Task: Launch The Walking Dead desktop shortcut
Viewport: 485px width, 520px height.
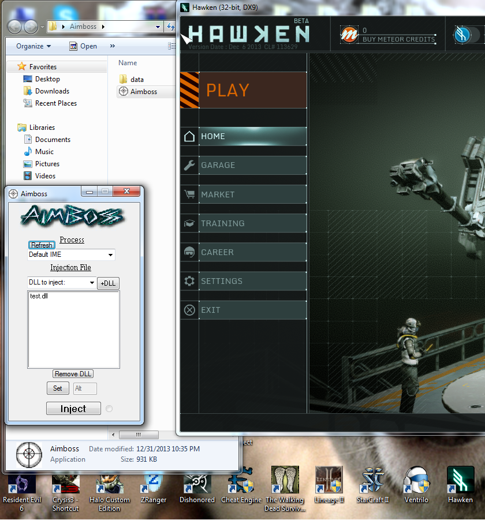Action: 285,489
